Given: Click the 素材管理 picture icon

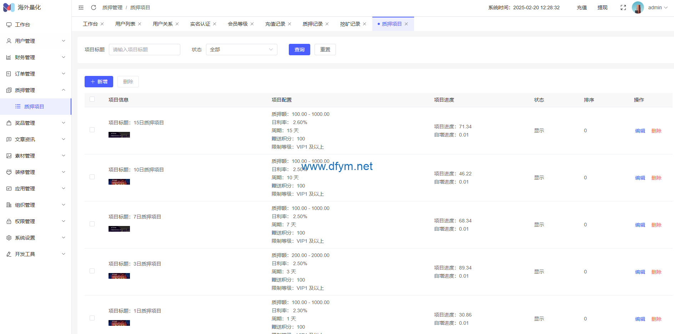Looking at the screenshot, I should pyautogui.click(x=9, y=156).
